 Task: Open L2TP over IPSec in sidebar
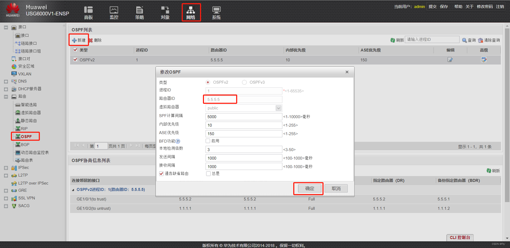tap(33, 183)
